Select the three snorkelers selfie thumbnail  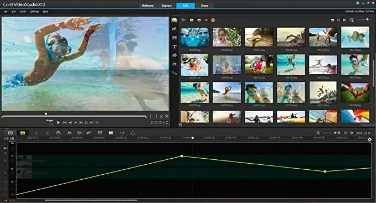(194, 37)
